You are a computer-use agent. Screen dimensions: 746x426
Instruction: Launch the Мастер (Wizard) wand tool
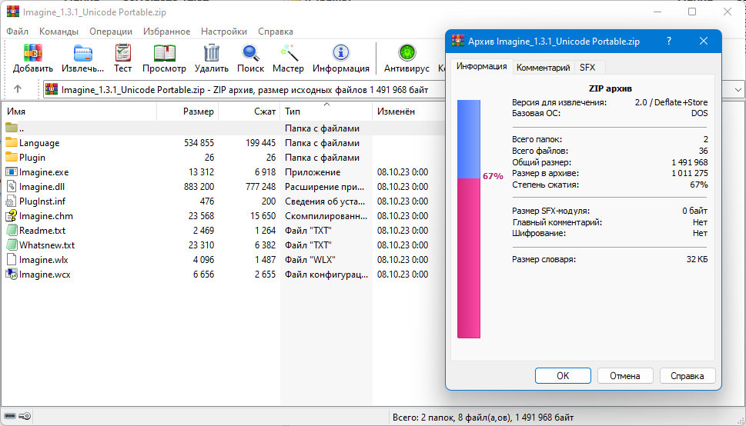pos(288,53)
